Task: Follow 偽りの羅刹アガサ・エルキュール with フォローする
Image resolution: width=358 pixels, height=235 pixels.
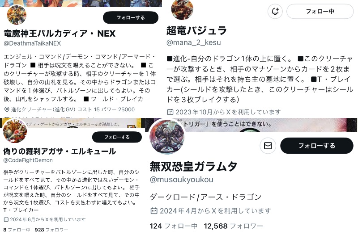Action: pos(117,137)
